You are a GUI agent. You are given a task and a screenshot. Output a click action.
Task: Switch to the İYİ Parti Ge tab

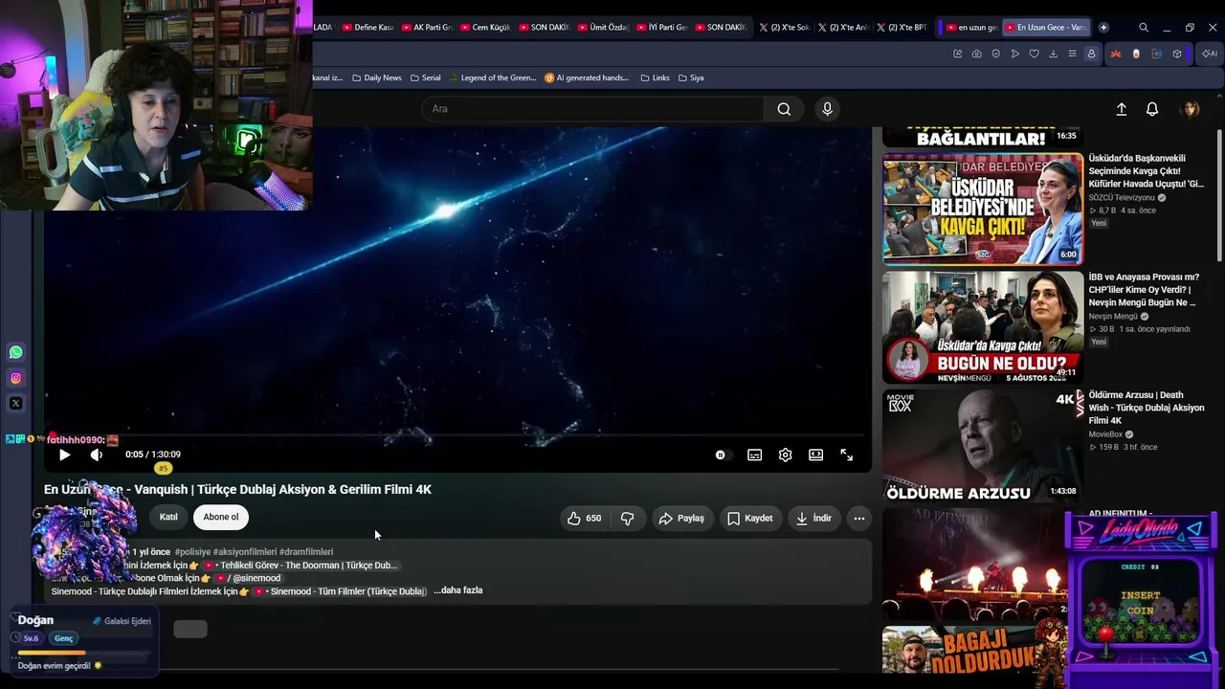click(662, 28)
